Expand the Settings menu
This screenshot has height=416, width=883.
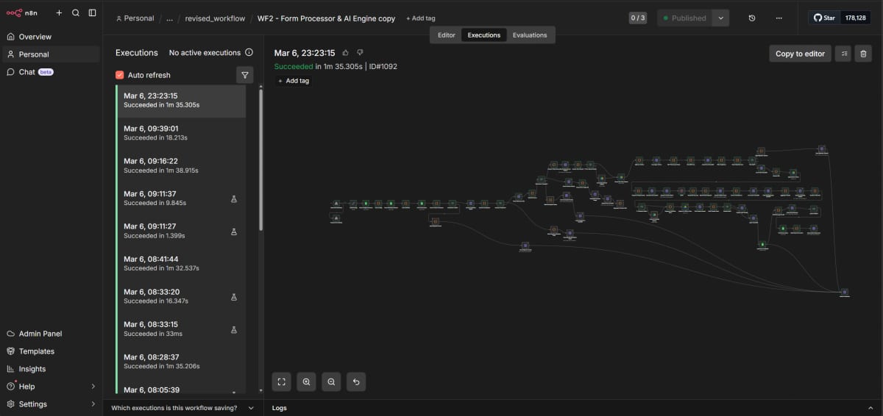point(51,404)
